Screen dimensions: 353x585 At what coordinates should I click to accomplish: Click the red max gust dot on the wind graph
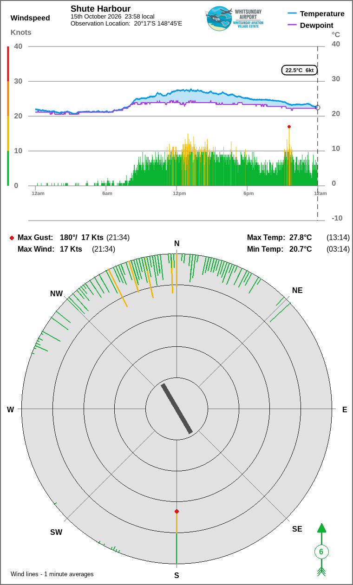pos(289,126)
